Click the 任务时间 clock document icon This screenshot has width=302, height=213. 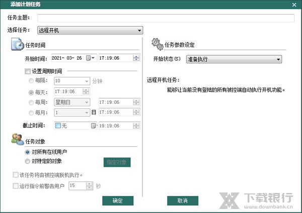18,44
